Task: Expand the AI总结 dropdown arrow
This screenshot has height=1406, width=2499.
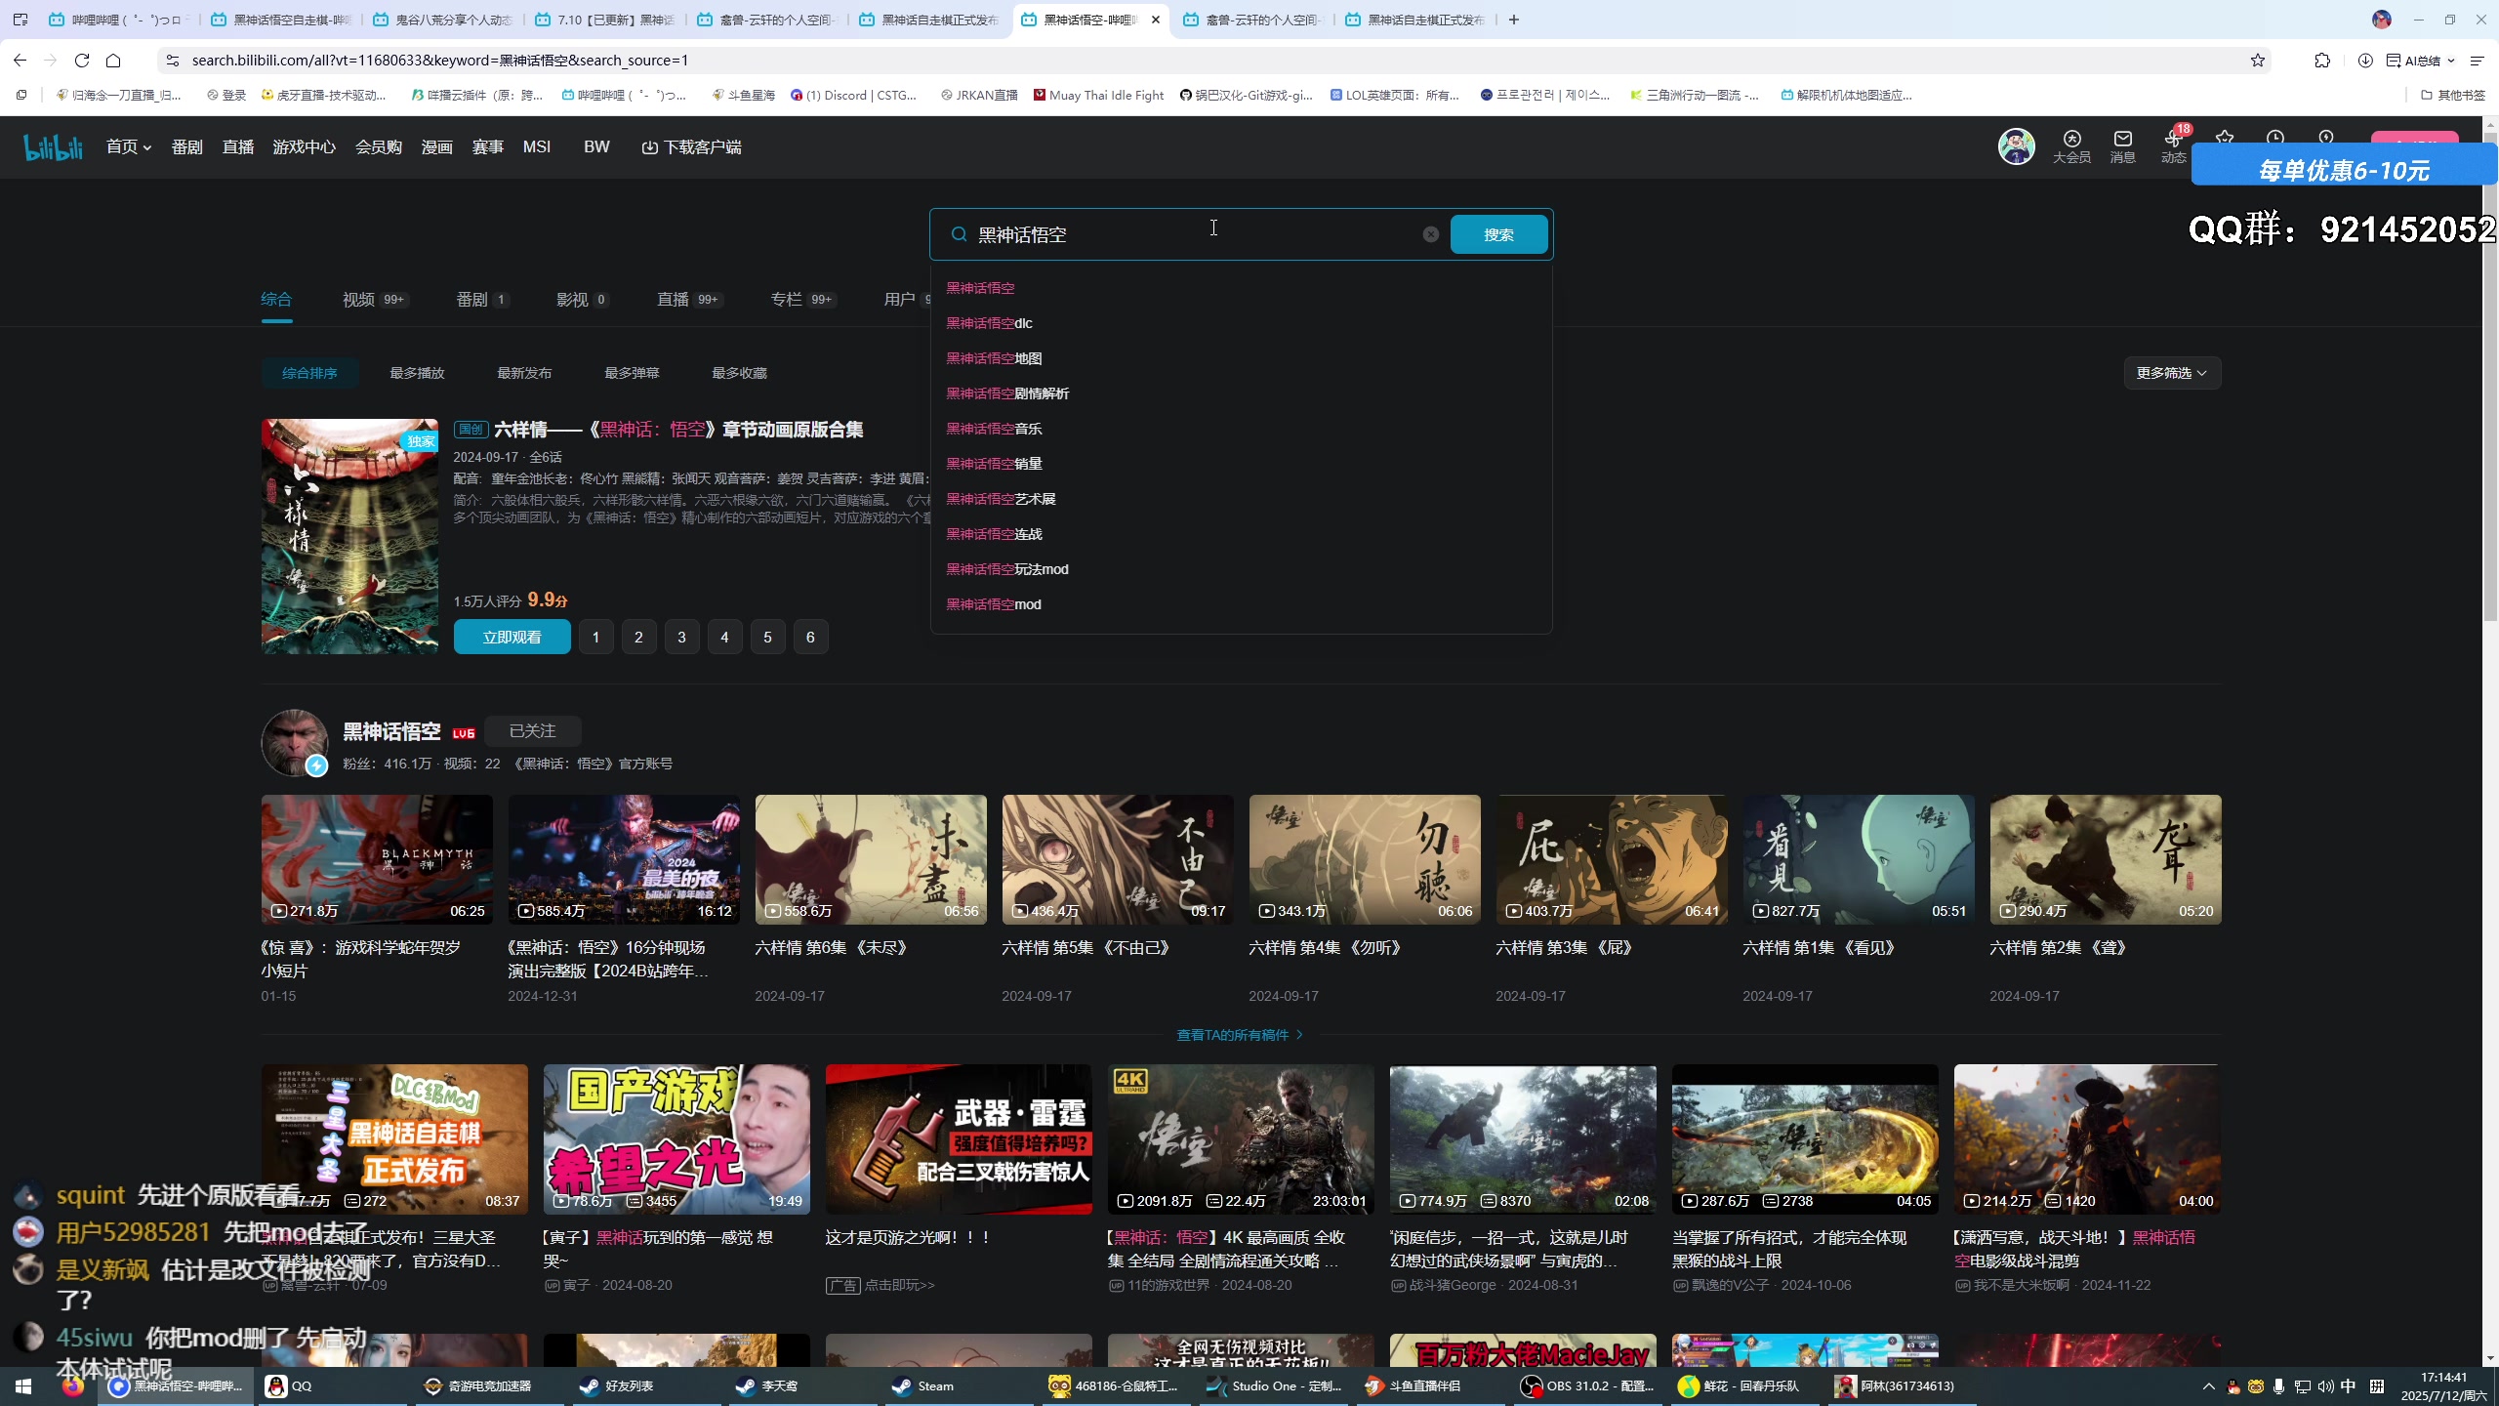Action: [2450, 61]
